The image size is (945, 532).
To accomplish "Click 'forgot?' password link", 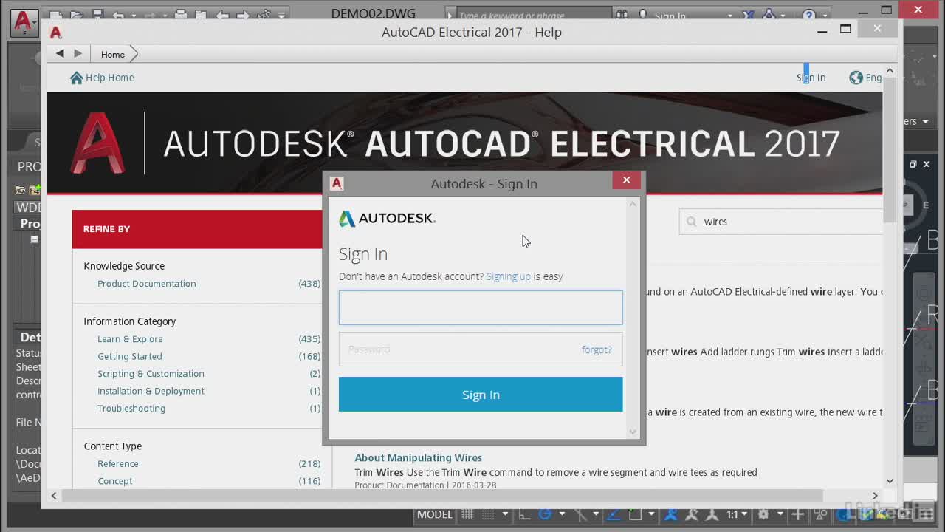I will click(597, 349).
